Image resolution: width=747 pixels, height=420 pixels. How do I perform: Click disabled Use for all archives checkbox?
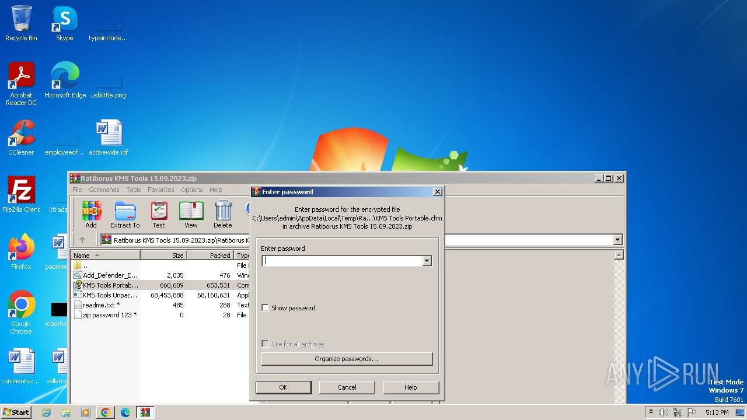tap(266, 344)
